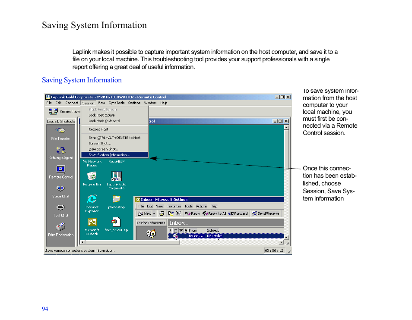This screenshot has height=320, width=412.
Task: Click the Outlook Shortcuts group button
Action: 151,223
